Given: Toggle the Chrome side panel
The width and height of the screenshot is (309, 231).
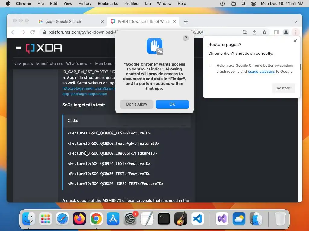Looking at the screenshot, I should pos(276,32).
